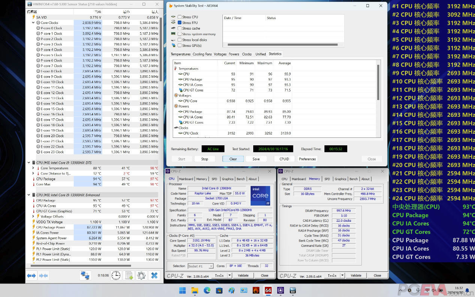Uncheck the Stress FPU checkbox
This screenshot has height=297, width=475.
point(179,22)
